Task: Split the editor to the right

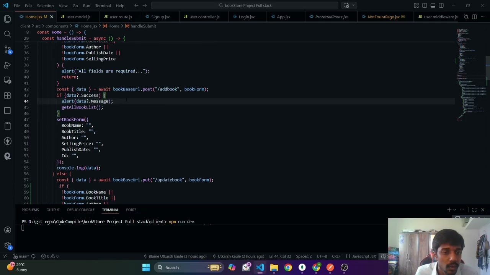Action: (x=474, y=17)
